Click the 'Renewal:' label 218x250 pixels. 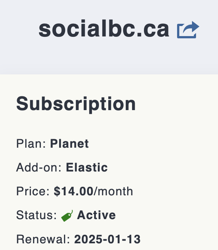[x=43, y=239]
